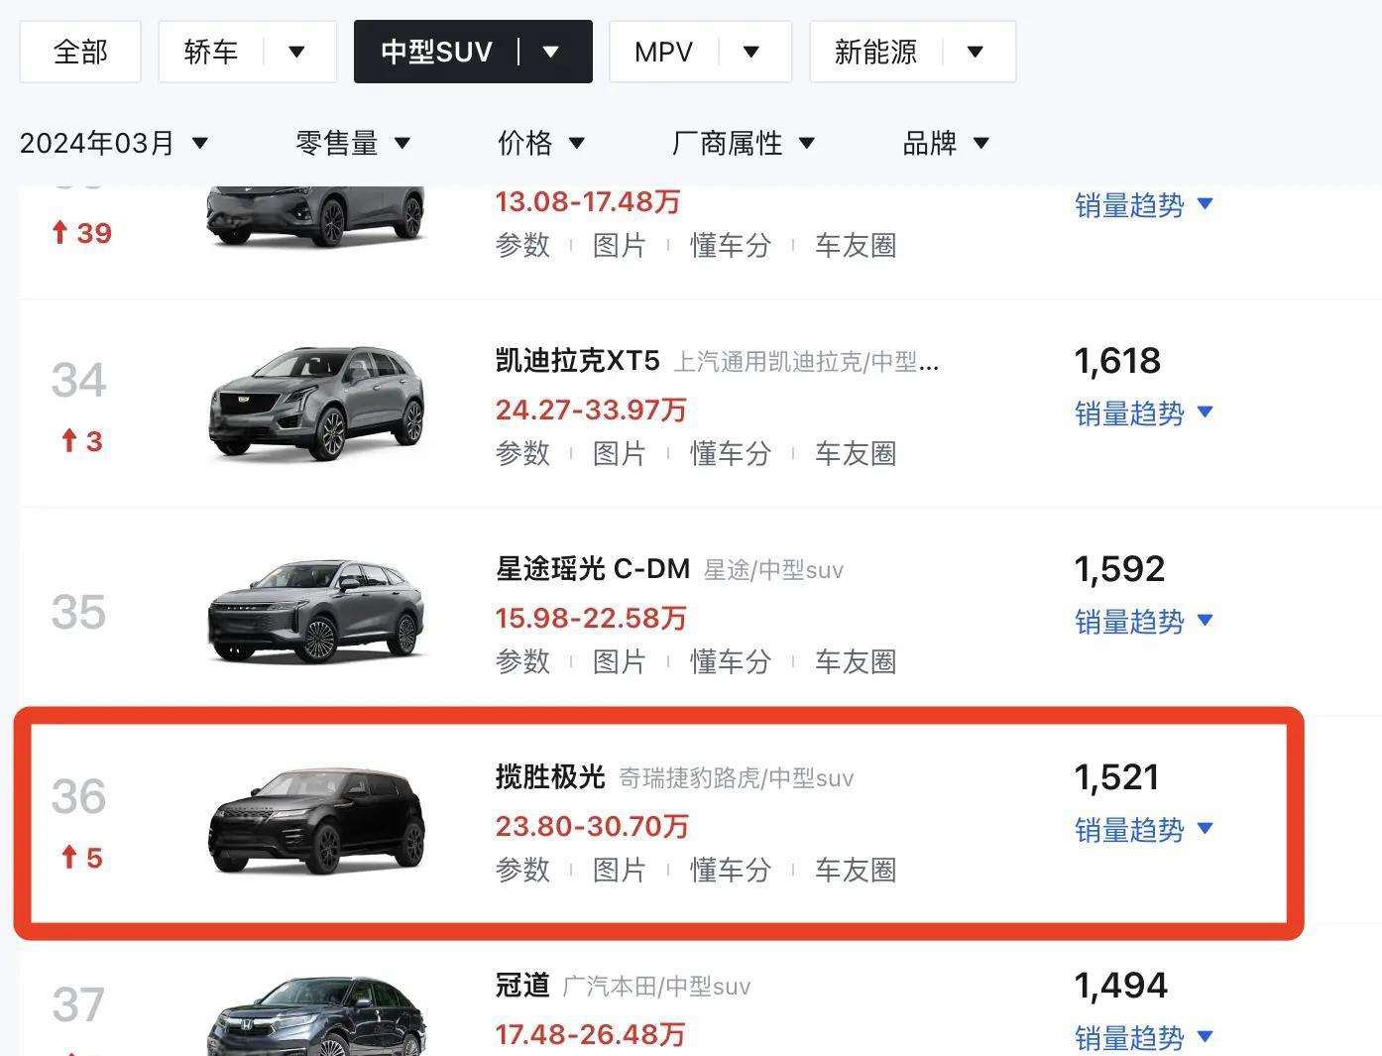This screenshot has width=1382, height=1056.
Task: Open 懂车分 link for 星途瑶光 C-DM
Action: (x=731, y=661)
